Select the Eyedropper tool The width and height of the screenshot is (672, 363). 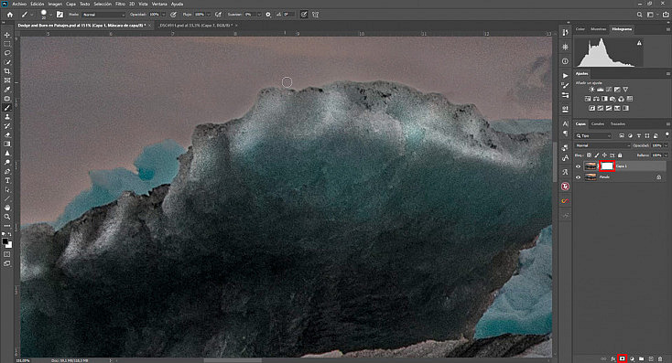[6, 90]
